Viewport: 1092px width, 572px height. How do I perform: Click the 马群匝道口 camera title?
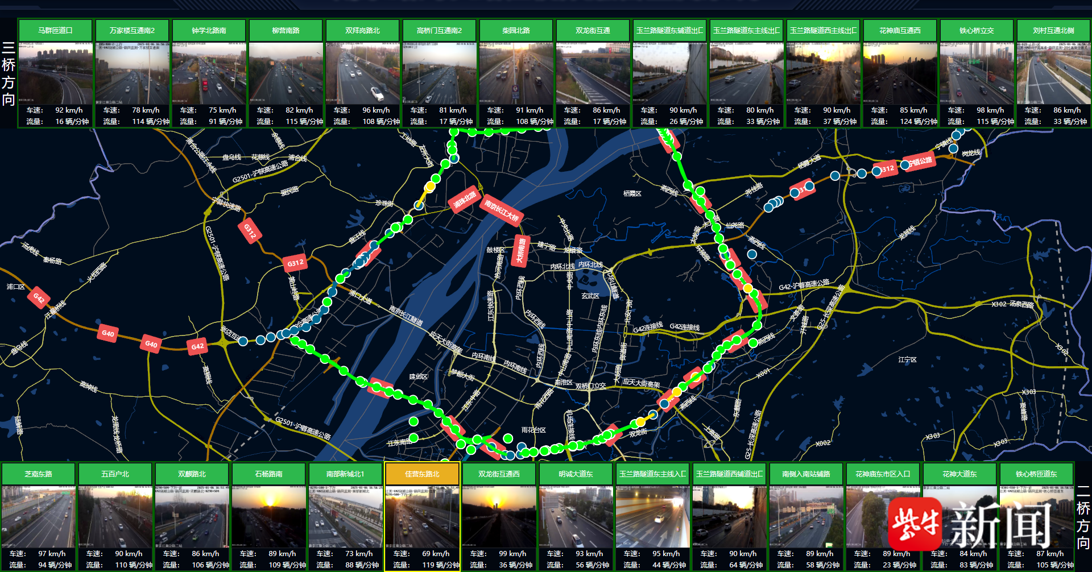click(x=55, y=31)
